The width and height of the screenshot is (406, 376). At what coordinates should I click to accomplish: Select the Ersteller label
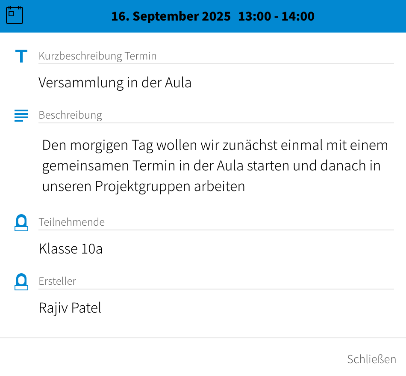[x=57, y=281]
